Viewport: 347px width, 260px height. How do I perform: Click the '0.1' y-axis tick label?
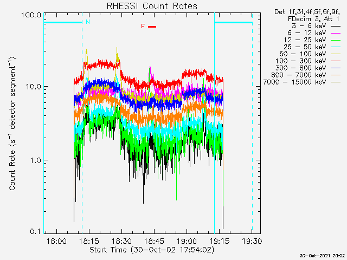pyautogui.click(x=35, y=232)
